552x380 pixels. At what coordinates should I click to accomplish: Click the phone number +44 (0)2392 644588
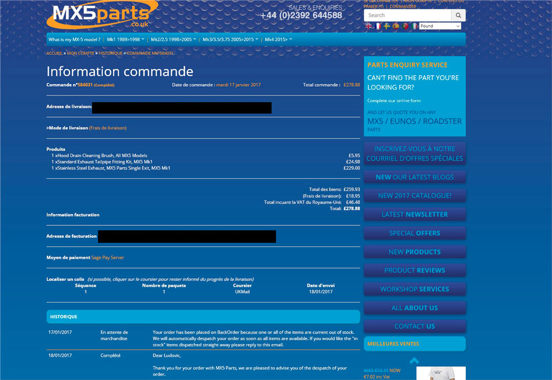point(301,15)
